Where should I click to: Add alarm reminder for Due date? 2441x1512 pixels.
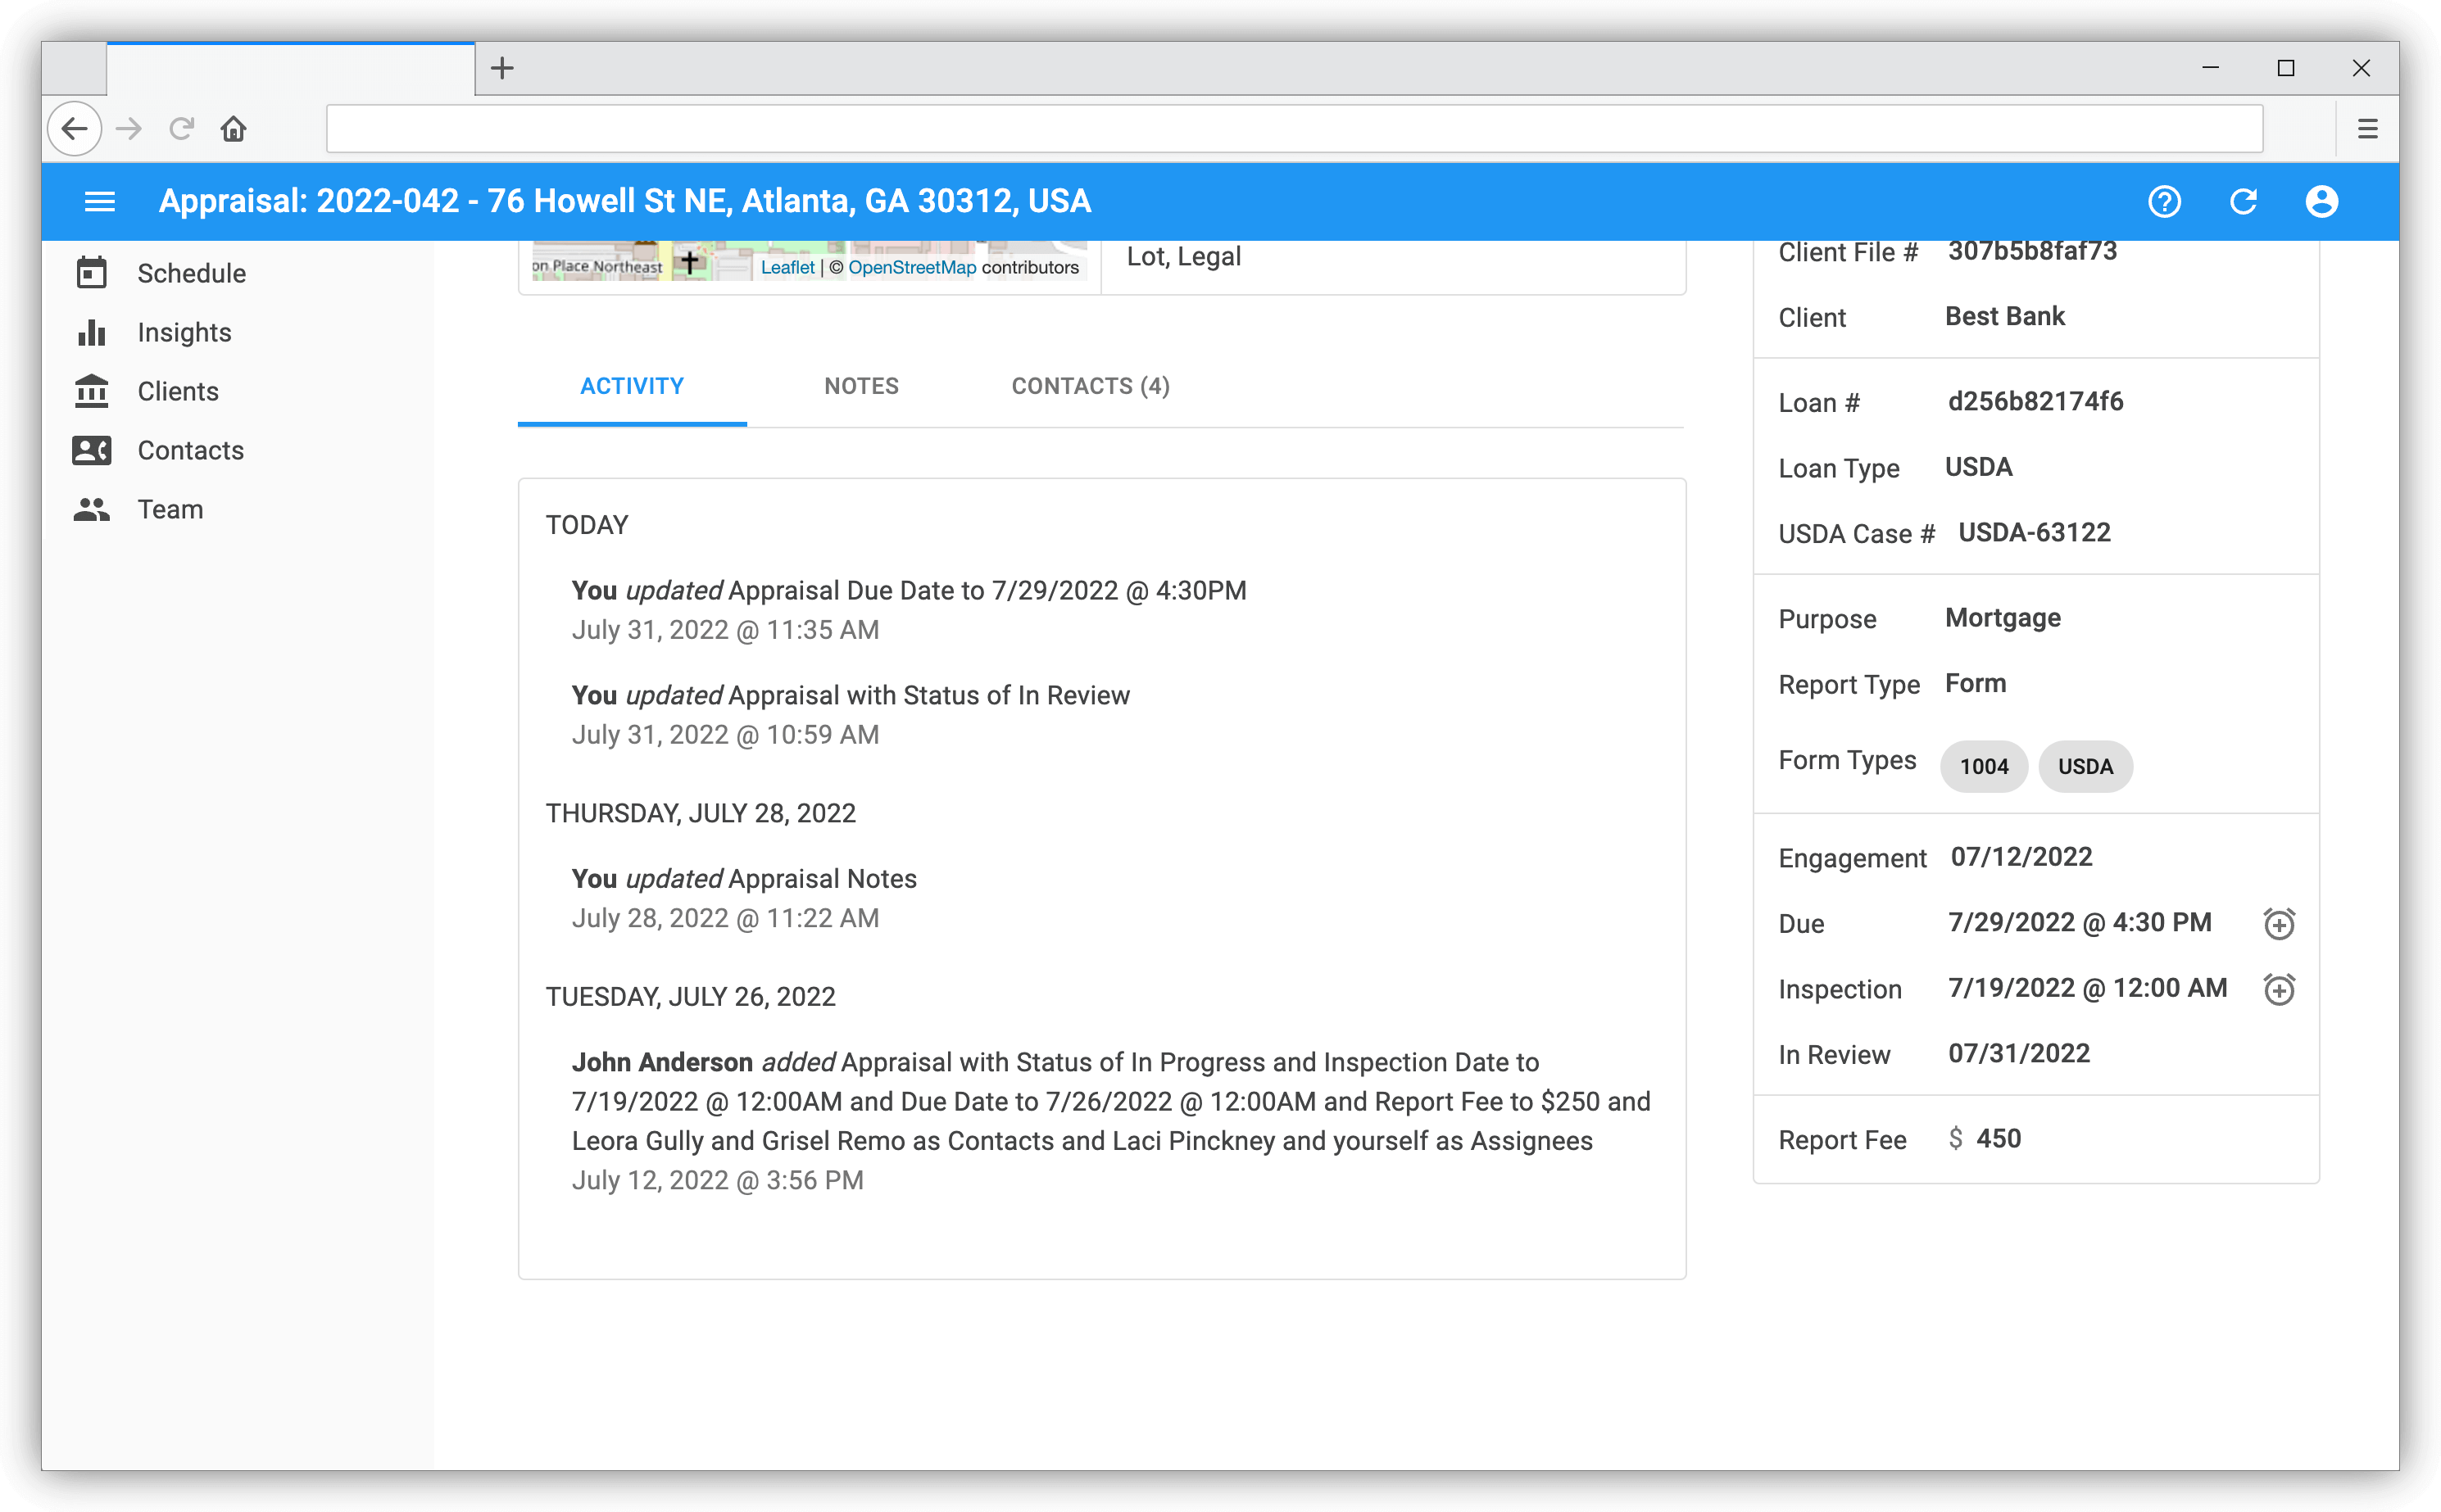(x=2278, y=923)
